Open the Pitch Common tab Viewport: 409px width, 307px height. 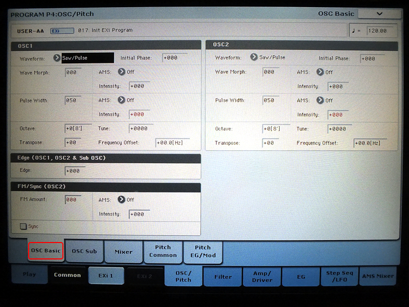pos(163,251)
